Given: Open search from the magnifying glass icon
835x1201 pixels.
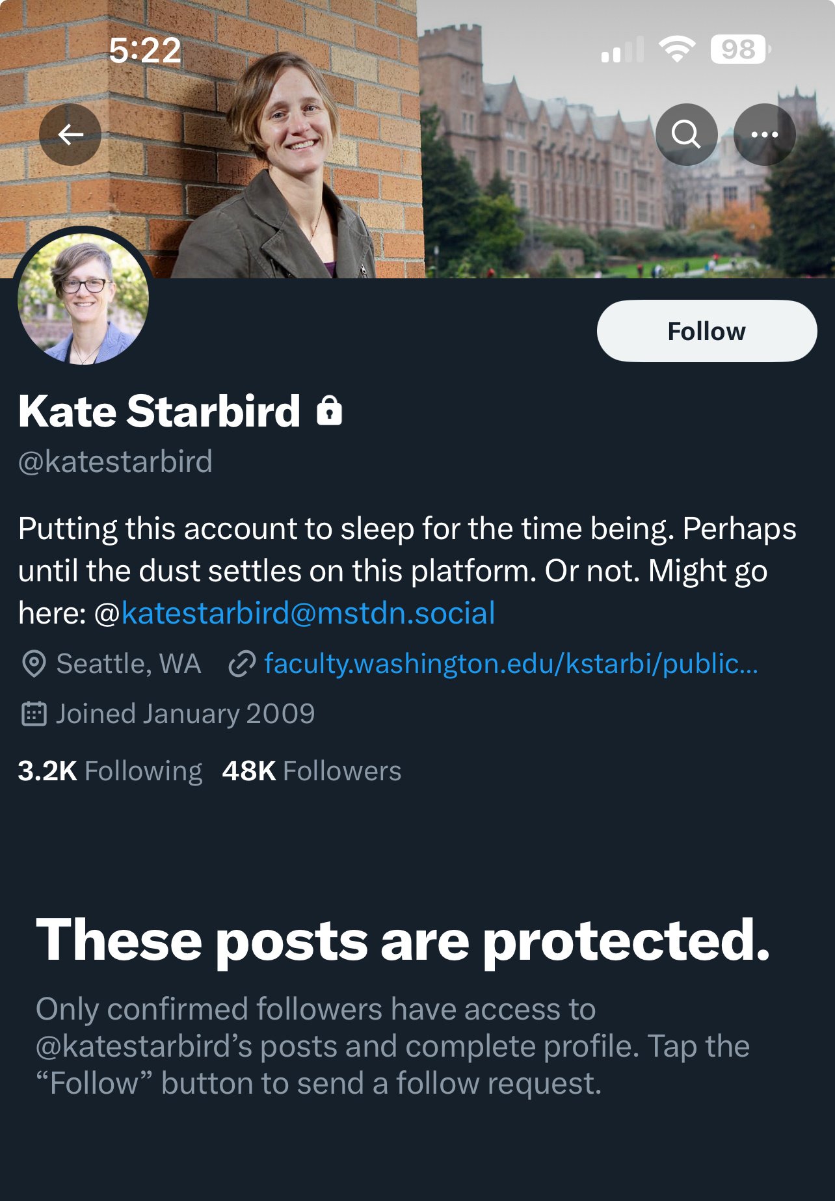Looking at the screenshot, I should (x=686, y=135).
